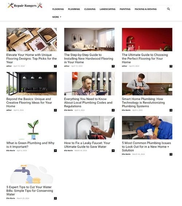Open comment count on Water Bills article

[x=55, y=198]
